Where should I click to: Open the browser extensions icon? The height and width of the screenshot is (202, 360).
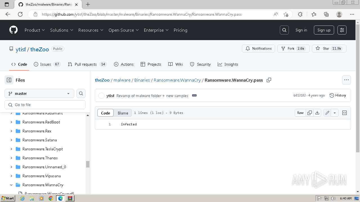click(x=300, y=14)
